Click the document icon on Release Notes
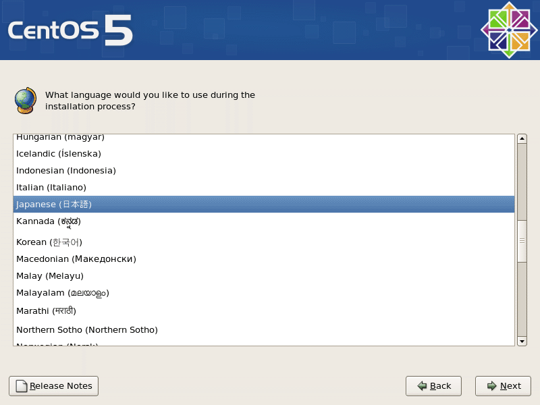Image resolution: width=540 pixels, height=405 pixels. (22, 386)
